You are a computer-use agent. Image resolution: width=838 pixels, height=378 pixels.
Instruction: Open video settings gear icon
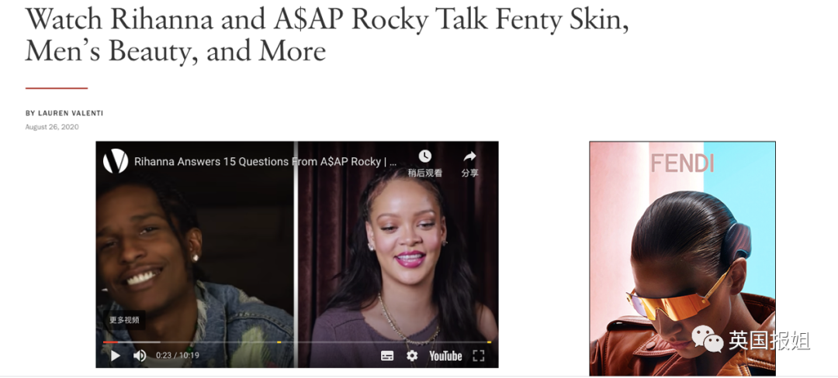[x=411, y=356]
